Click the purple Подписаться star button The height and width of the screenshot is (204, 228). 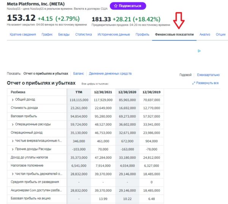point(128,6)
